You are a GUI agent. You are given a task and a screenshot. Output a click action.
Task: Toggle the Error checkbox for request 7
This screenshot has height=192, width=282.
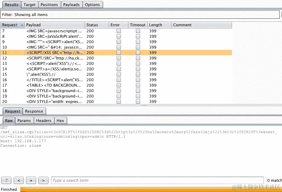coord(118,31)
